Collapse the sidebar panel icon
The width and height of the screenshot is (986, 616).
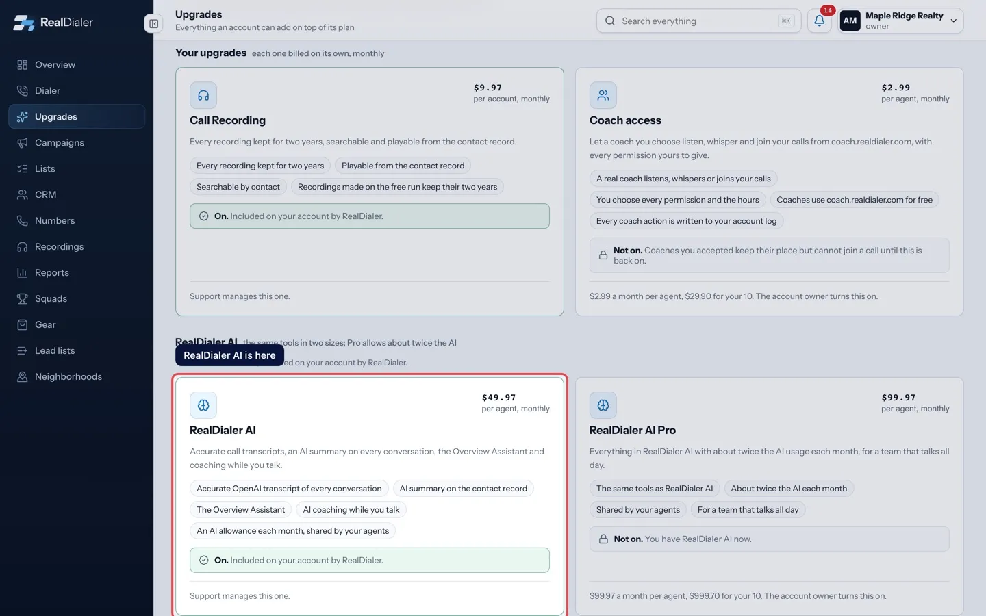pyautogui.click(x=153, y=23)
